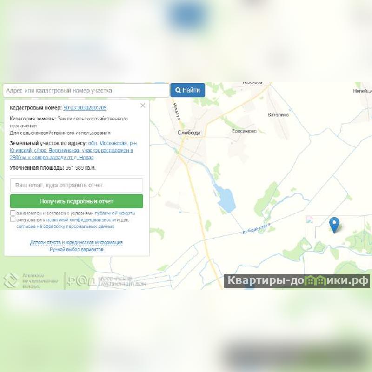372x372 pixels.
Task: Click the blue location pin marker
Action: [x=334, y=225]
